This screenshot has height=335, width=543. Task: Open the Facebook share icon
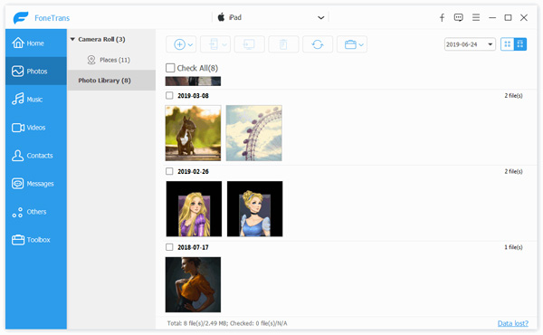442,18
